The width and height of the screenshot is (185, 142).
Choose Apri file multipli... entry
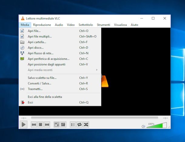pyautogui.click(x=60, y=36)
